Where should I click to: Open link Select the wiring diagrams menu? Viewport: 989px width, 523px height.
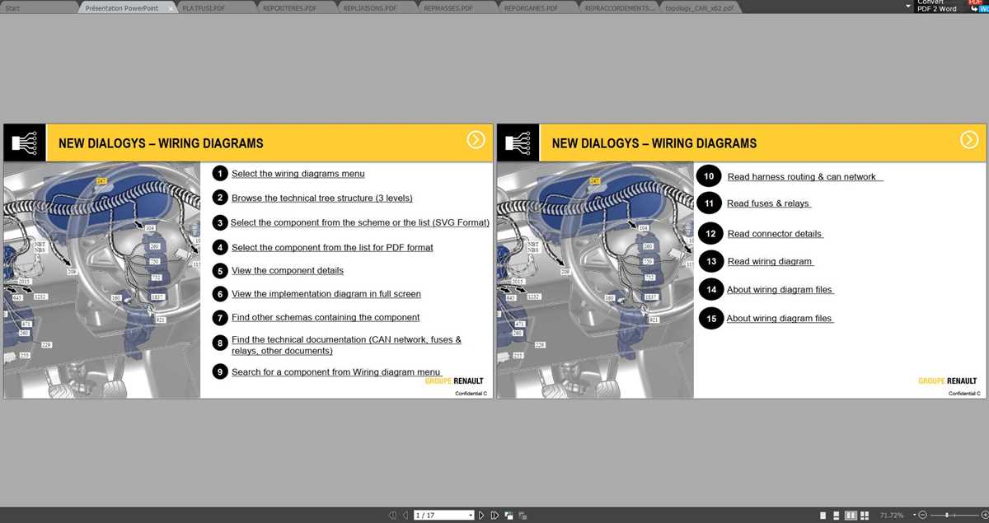click(x=298, y=174)
